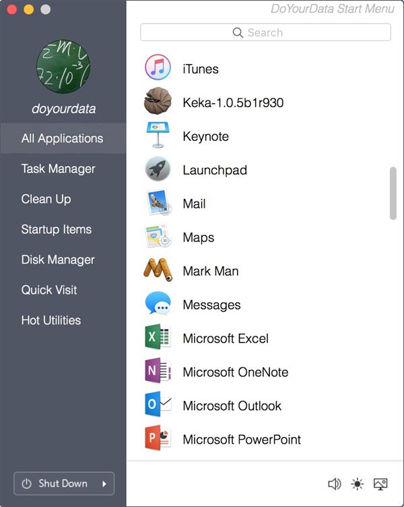The height and width of the screenshot is (507, 404).
Task: Click the Microsoft PowerPoint label
Action: 242,440
